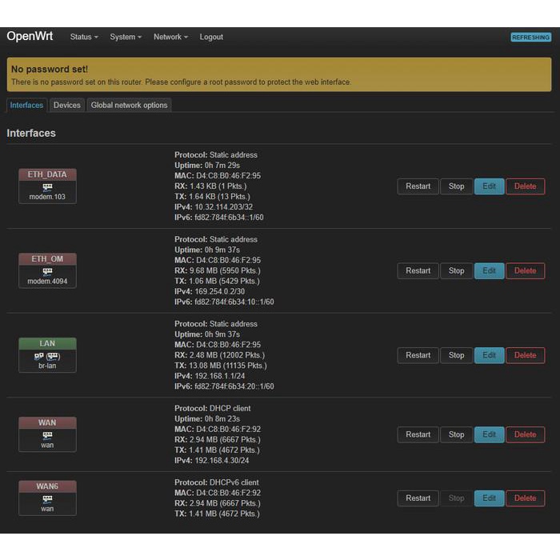Click the LAN br-lan bridge icon
This screenshot has width=560, height=560.
(x=47, y=356)
